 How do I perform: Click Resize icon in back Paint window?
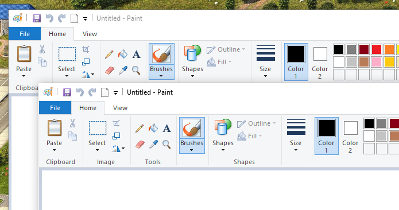[86, 62]
